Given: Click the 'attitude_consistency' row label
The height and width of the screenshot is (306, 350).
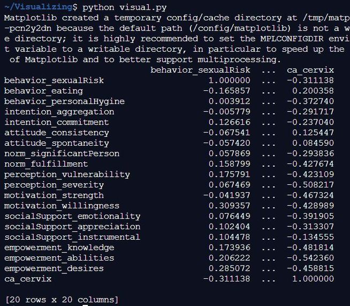Looking at the screenshot, I should 57,133.
